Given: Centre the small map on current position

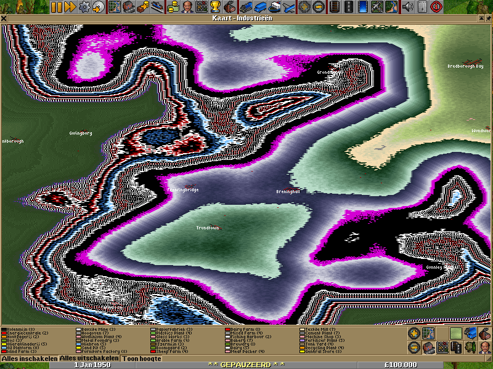Looking at the screenshot, I should (x=428, y=333).
